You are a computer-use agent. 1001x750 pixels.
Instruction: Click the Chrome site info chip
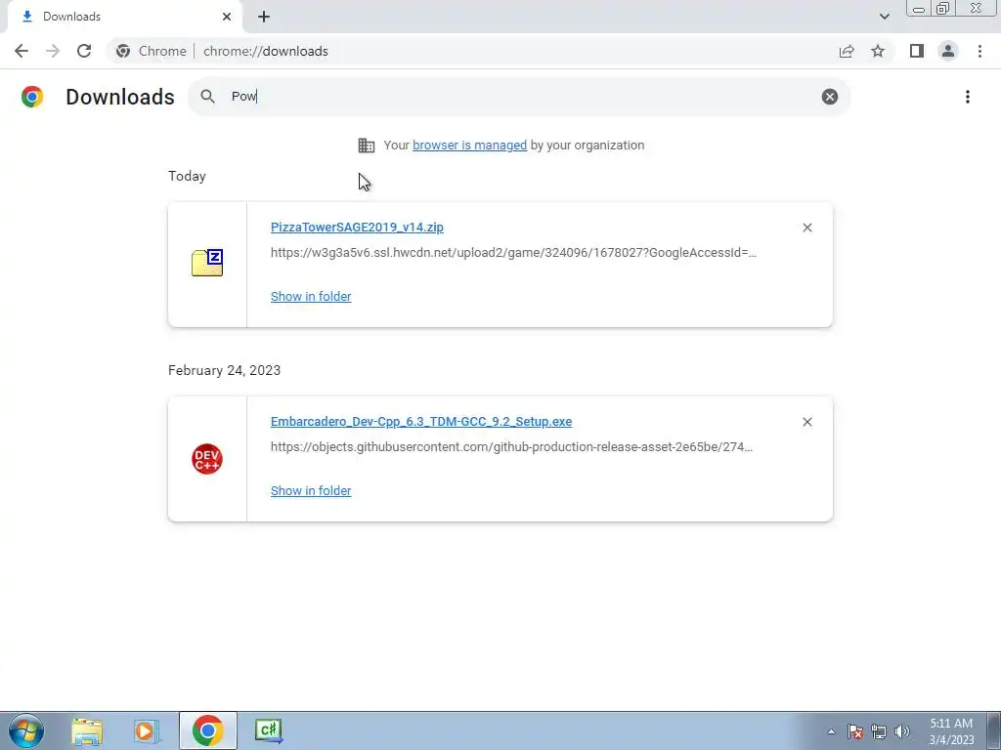click(152, 51)
